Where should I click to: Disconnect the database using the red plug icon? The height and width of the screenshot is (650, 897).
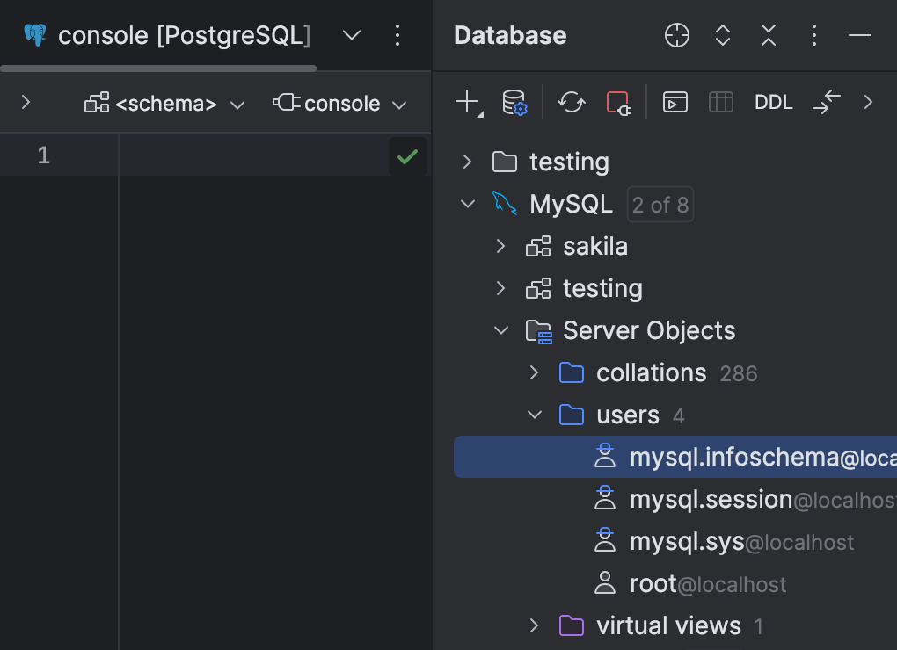point(620,102)
